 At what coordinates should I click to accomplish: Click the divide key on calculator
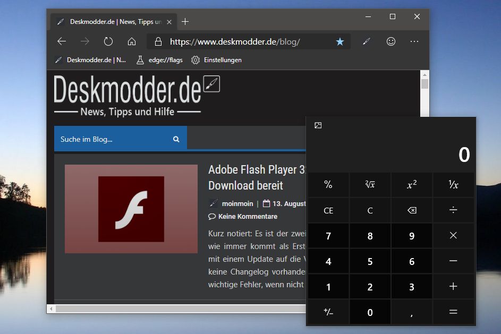click(x=453, y=210)
